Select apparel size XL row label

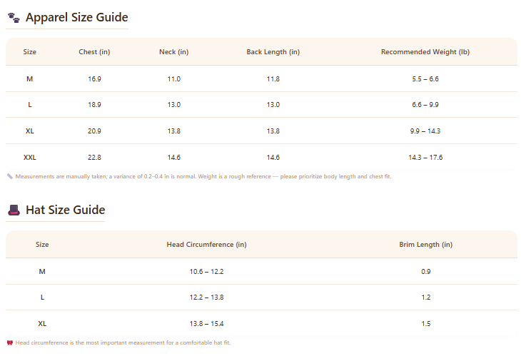pos(29,131)
